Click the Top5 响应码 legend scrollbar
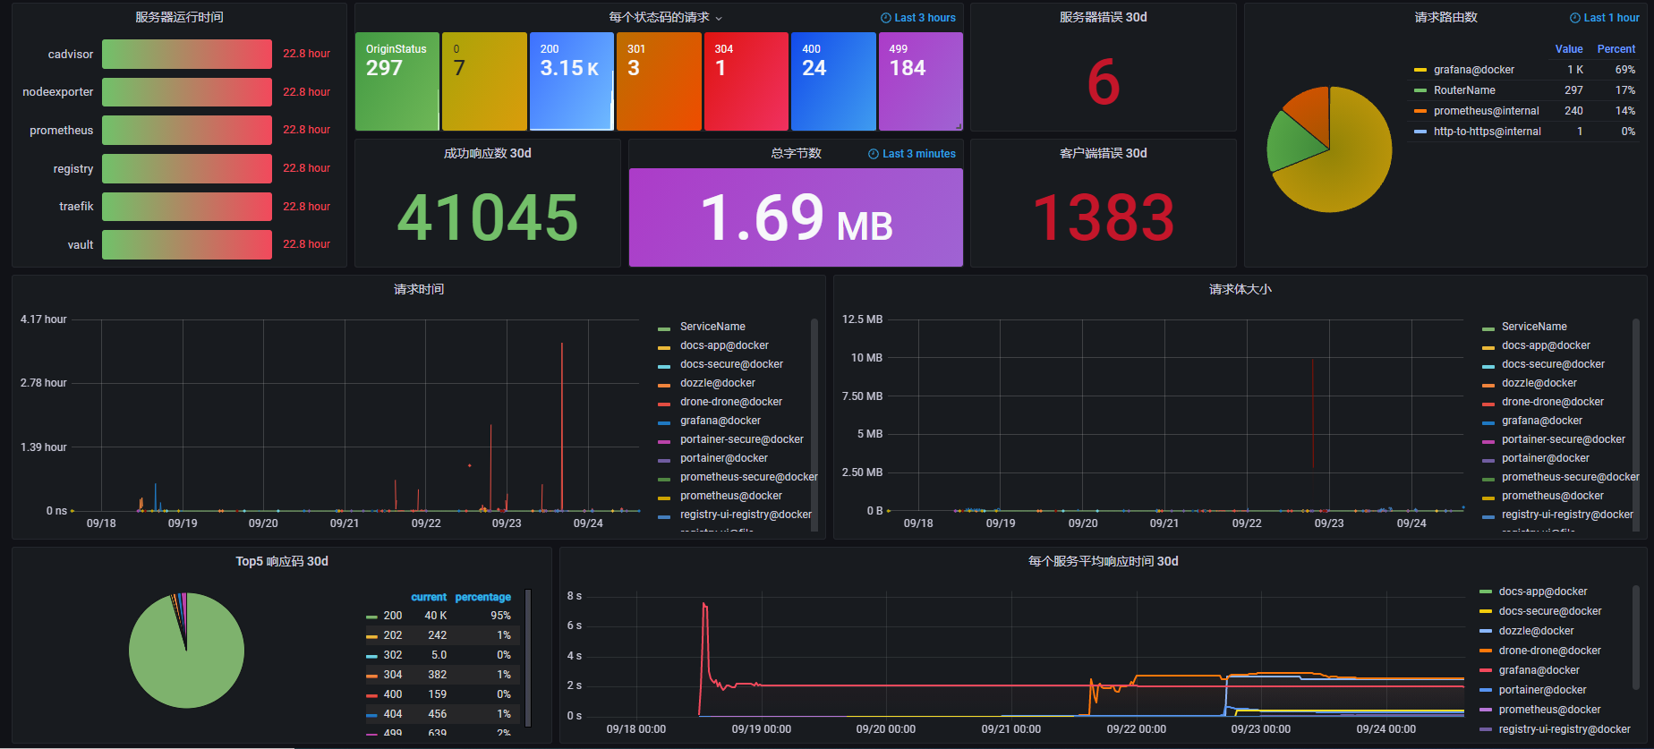 click(x=527, y=658)
